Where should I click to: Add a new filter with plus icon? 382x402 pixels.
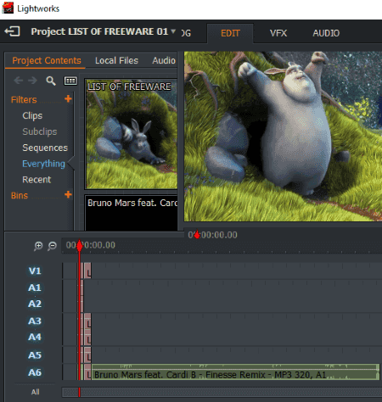tap(68, 99)
